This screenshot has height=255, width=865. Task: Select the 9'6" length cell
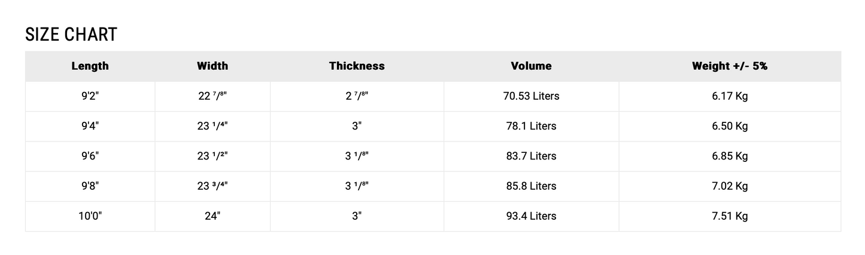[x=90, y=156]
